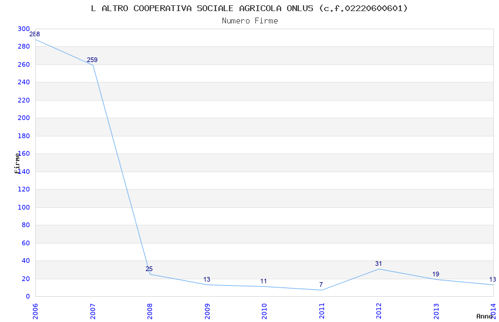This screenshot has height=322, width=499.
Task: Select the data label 288 for 2006
Action: (x=35, y=35)
